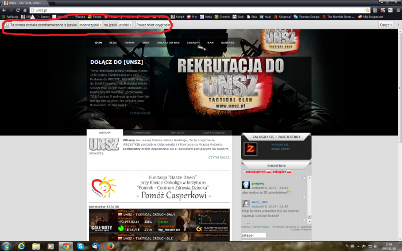Open the bloga admin link
Image resolution: width=402 pixels, height=251 pixels.
click(280, 149)
